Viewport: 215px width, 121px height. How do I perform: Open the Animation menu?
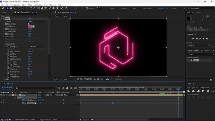pos(38,5)
